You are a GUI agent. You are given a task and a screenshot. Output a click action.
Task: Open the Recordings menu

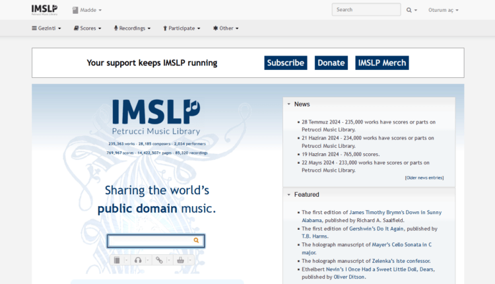pyautogui.click(x=132, y=28)
